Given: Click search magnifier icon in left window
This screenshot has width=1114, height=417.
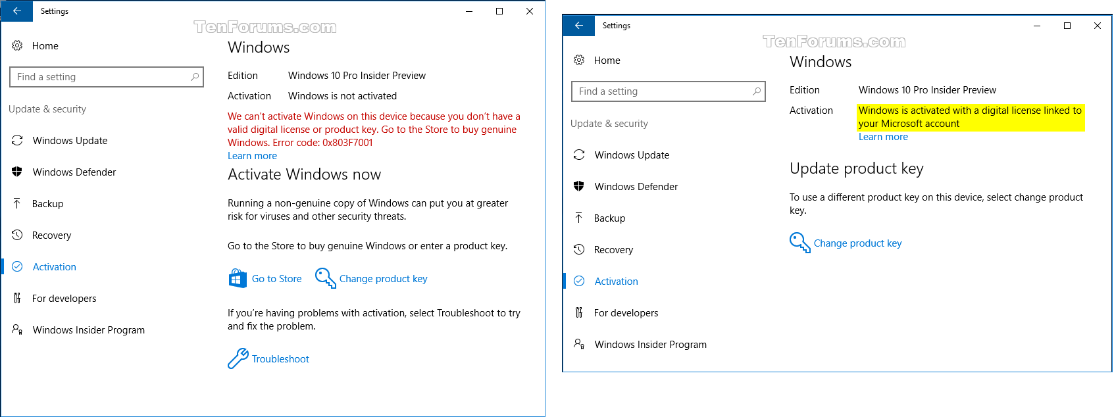Looking at the screenshot, I should [x=195, y=77].
